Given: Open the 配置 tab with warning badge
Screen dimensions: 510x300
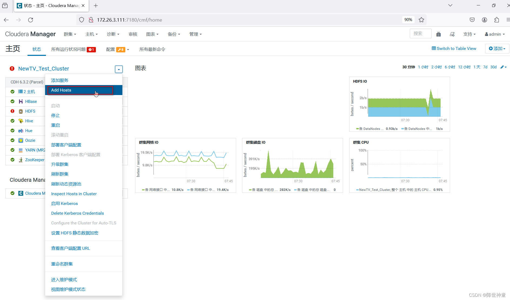Looking at the screenshot, I should coord(118,49).
